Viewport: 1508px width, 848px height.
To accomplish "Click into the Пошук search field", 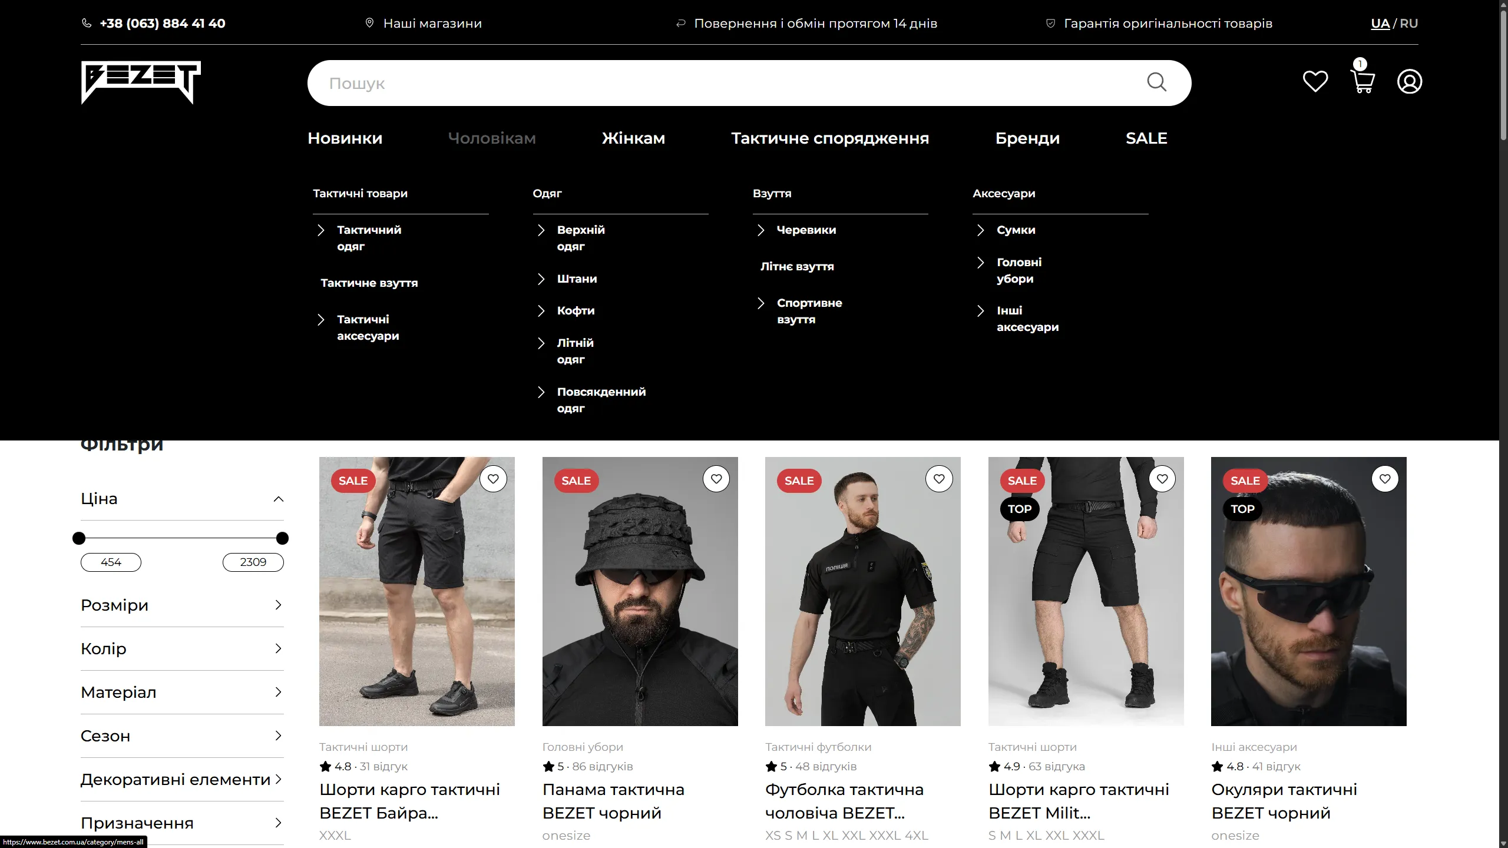I will coord(707,83).
